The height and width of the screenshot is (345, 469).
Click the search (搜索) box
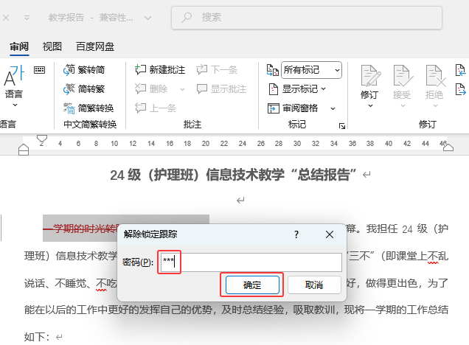[x=307, y=18]
